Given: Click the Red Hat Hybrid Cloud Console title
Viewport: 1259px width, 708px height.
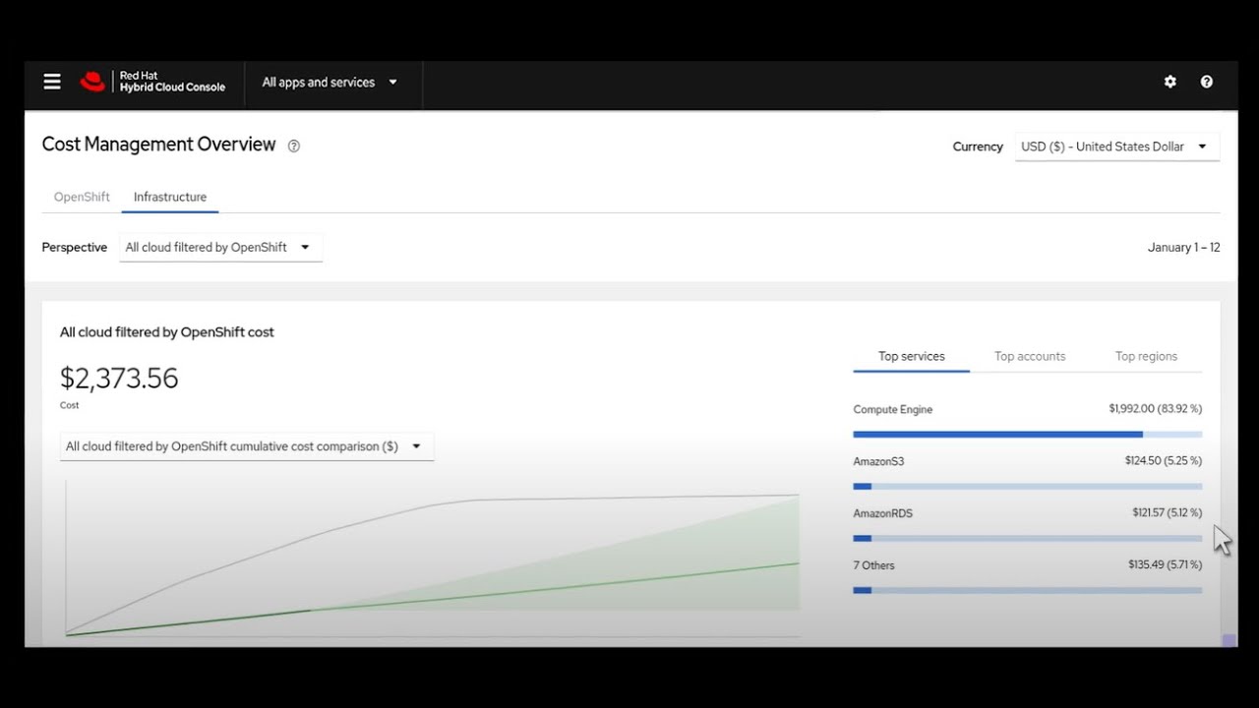Looking at the screenshot, I should click(x=172, y=82).
